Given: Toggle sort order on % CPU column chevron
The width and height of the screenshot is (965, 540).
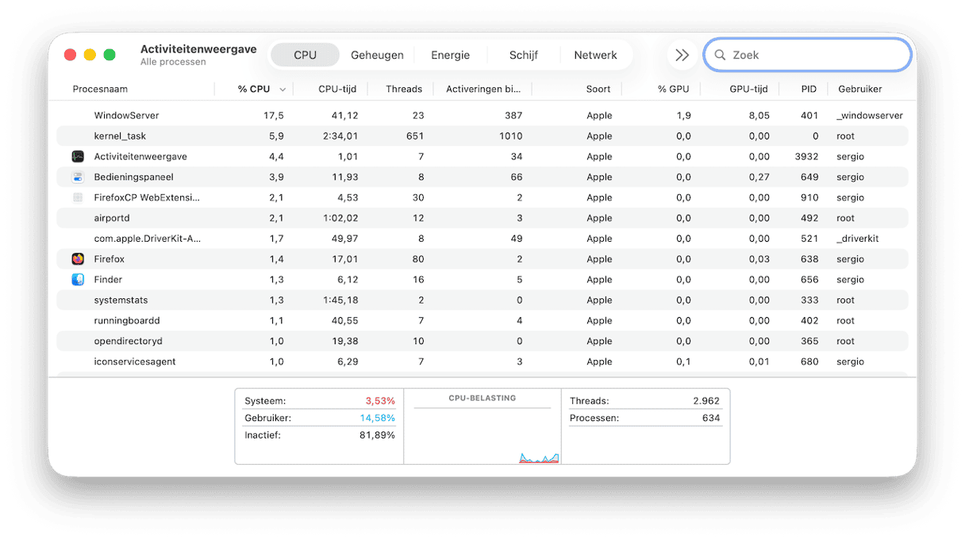Looking at the screenshot, I should [x=283, y=90].
